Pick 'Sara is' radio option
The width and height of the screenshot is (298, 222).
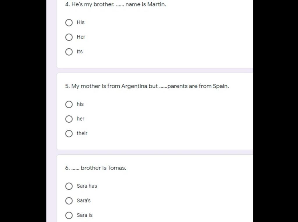69,215
